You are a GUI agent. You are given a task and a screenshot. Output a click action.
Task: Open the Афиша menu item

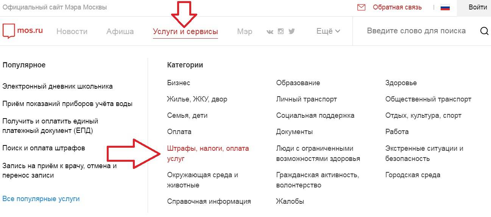[x=120, y=31]
